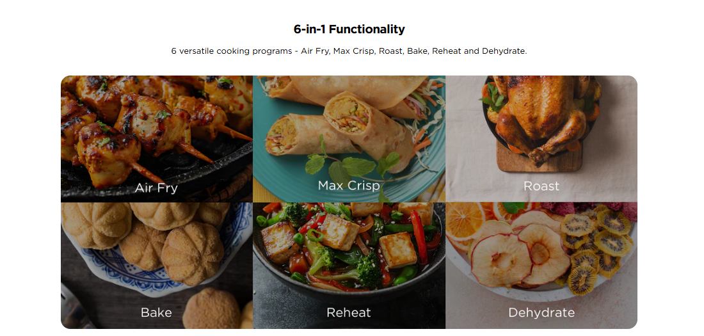Click the 'Max Crisp' label text
Screen dimensions: 704x336
tap(349, 186)
